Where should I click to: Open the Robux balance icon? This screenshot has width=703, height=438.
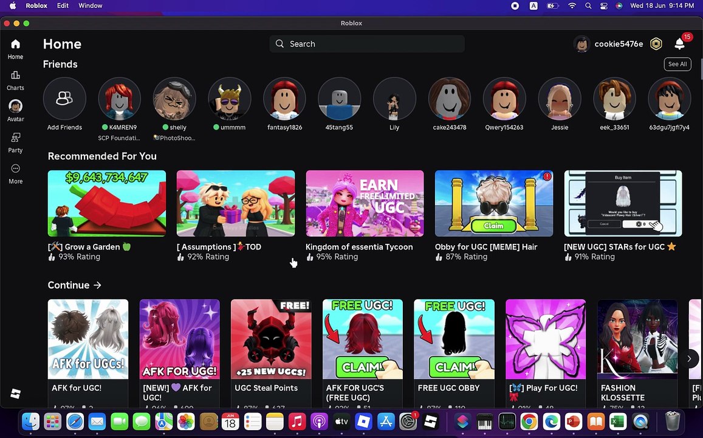[656, 44]
